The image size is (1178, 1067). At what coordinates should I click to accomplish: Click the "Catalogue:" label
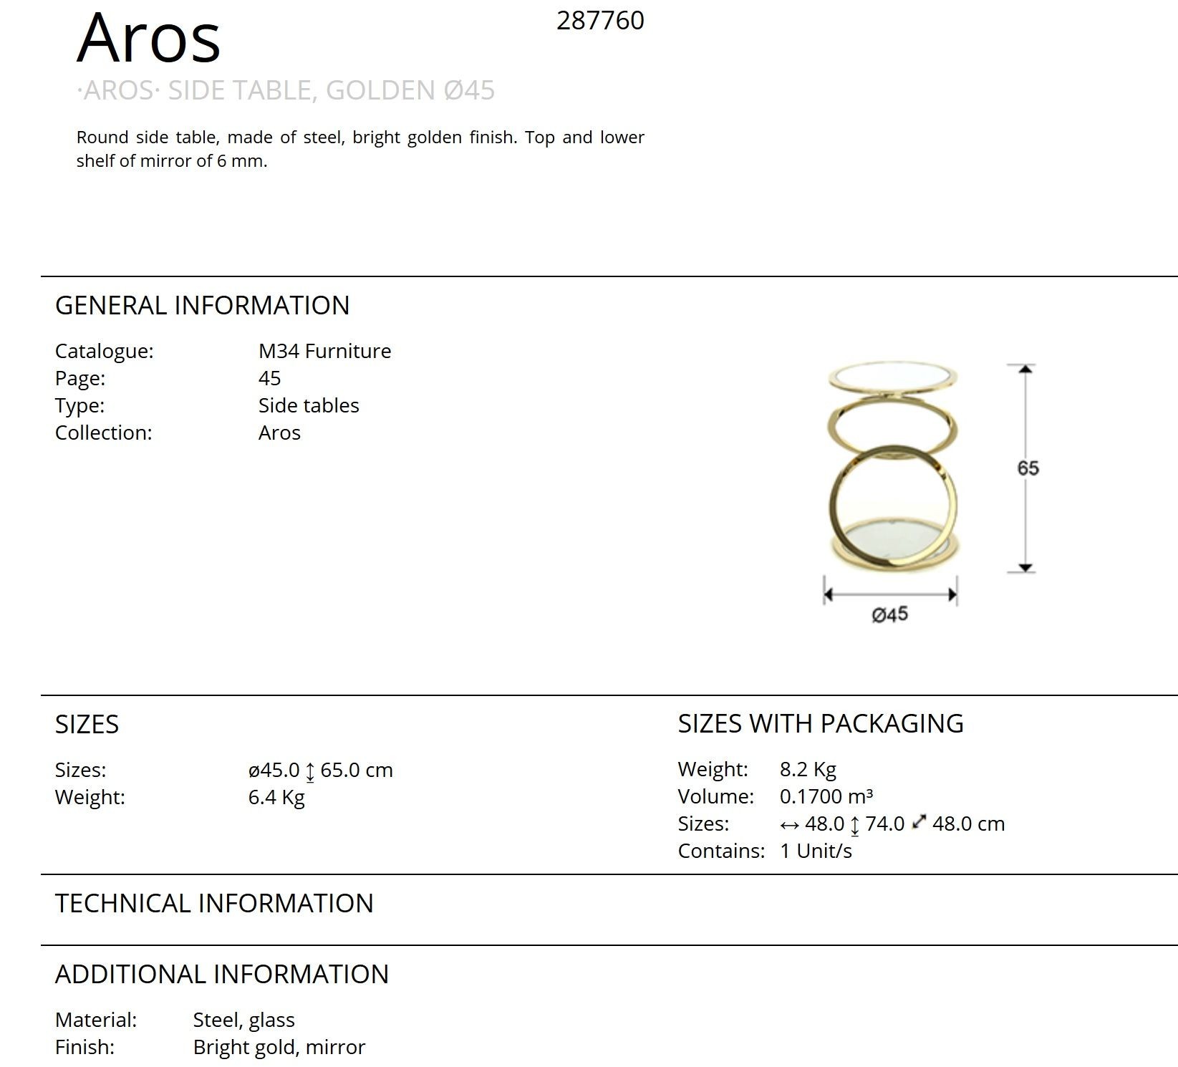pyautogui.click(x=105, y=352)
